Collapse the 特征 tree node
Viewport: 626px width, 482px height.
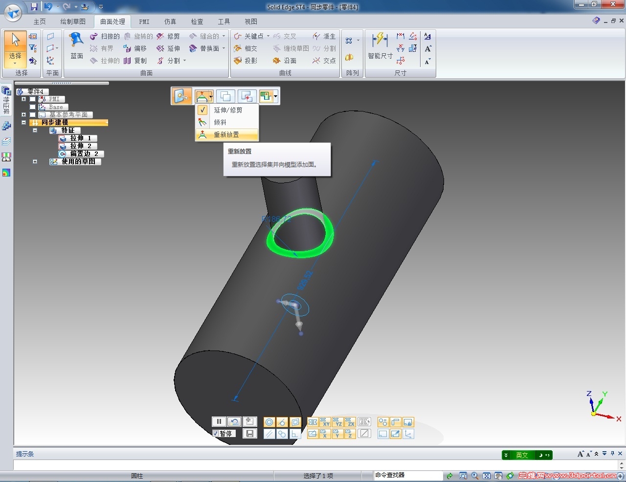tap(35, 131)
